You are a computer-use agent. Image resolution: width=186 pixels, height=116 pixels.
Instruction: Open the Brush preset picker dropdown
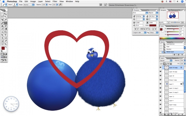tap(17, 5)
